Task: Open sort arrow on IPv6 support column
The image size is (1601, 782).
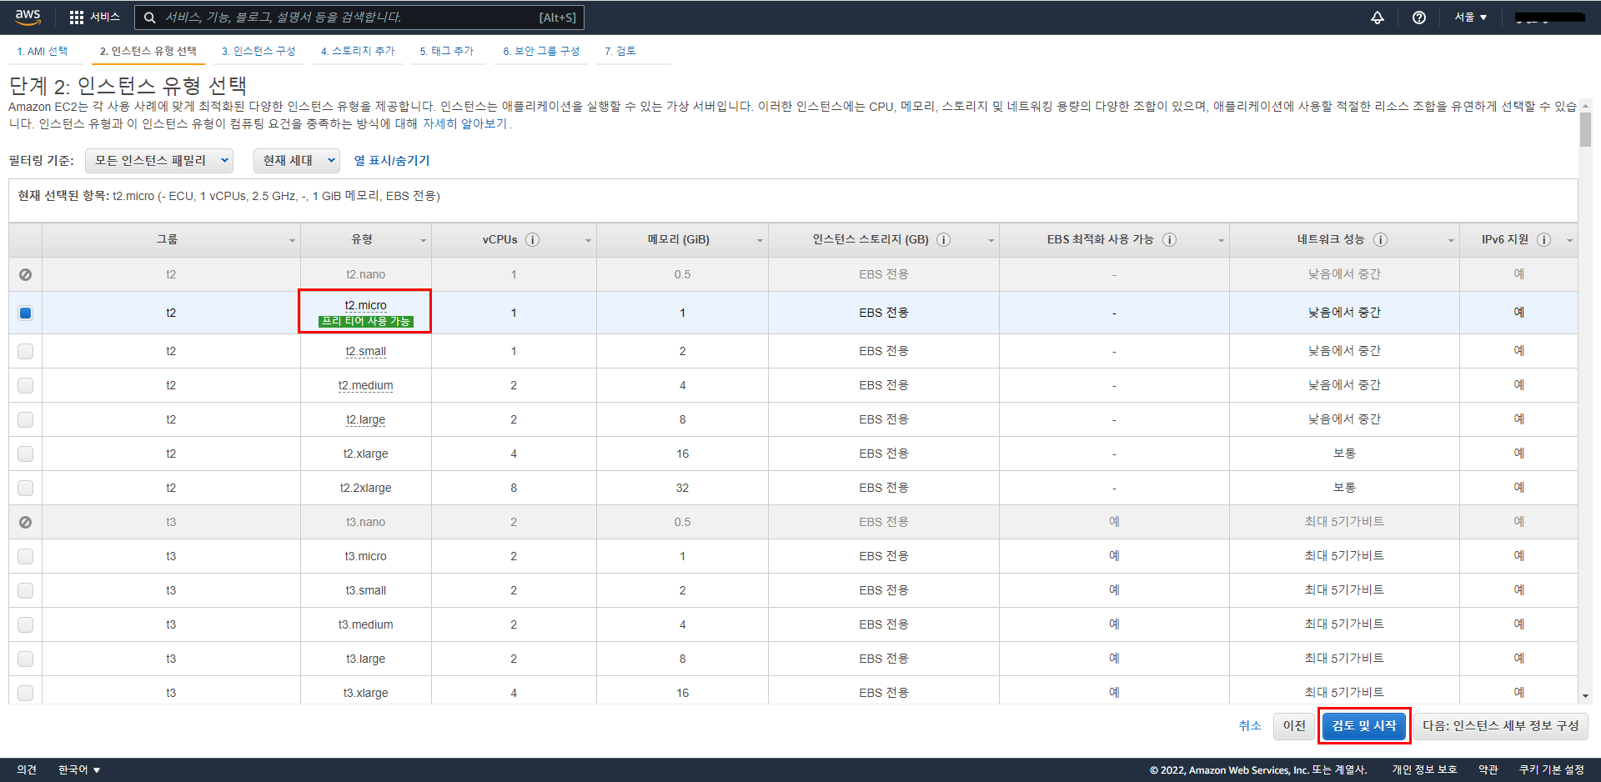Action: [1569, 241]
